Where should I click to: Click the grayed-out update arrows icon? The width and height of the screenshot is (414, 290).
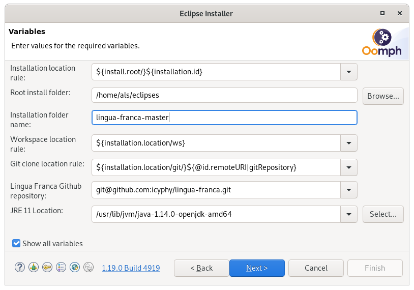click(x=88, y=268)
